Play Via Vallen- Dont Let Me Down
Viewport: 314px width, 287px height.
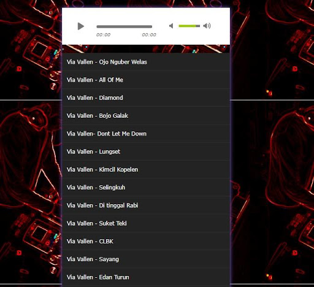point(146,134)
